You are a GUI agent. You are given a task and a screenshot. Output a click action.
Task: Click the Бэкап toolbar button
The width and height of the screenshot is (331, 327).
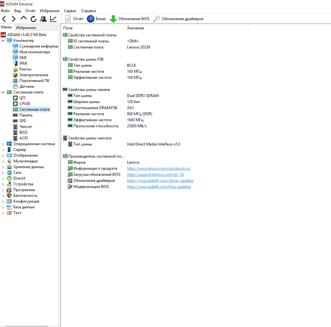pyautogui.click(x=96, y=19)
